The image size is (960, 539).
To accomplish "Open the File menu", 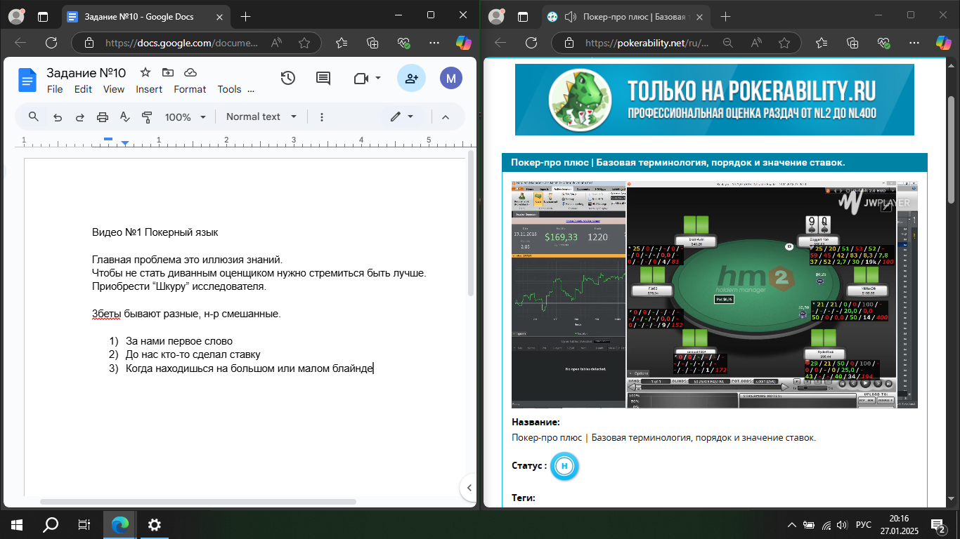I will click(x=55, y=89).
